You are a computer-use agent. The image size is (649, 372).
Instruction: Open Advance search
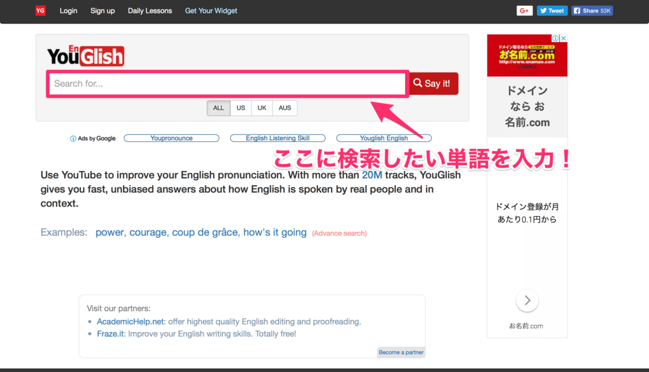pyautogui.click(x=340, y=233)
